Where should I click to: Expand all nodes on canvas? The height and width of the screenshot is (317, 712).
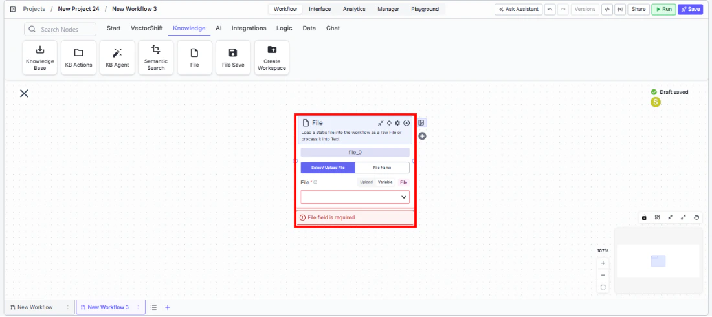coord(684,217)
